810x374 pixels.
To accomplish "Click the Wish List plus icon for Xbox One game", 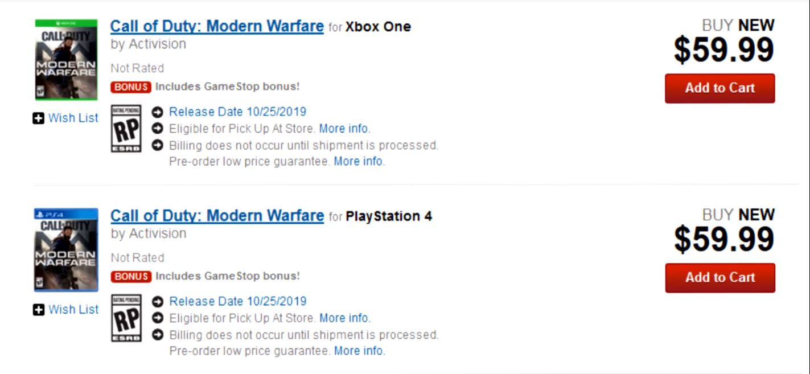I will pyautogui.click(x=38, y=118).
